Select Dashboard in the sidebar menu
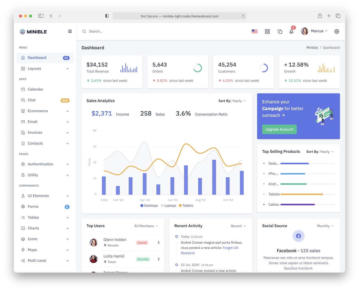Image resolution: width=359 pixels, height=291 pixels. pyautogui.click(x=37, y=58)
